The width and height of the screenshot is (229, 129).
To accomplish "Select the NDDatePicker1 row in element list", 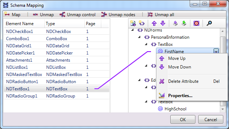I will coord(57,53).
